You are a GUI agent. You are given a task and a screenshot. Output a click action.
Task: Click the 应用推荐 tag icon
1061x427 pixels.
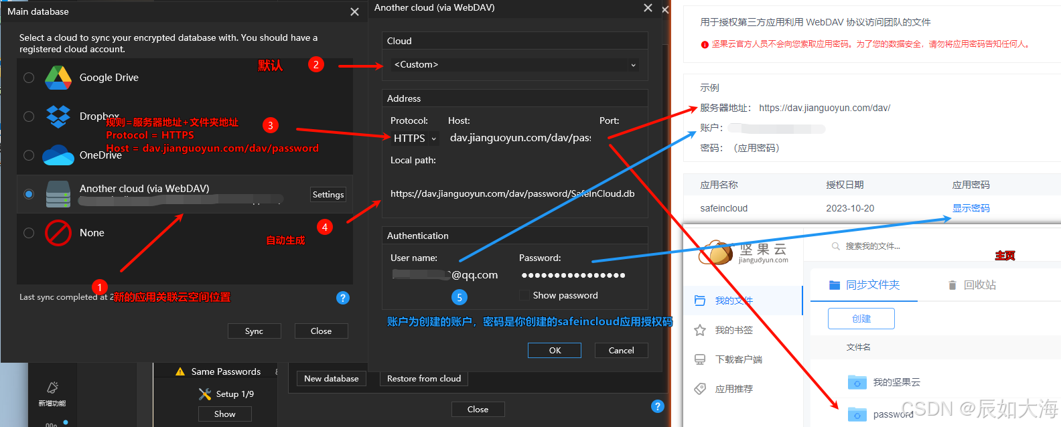700,389
